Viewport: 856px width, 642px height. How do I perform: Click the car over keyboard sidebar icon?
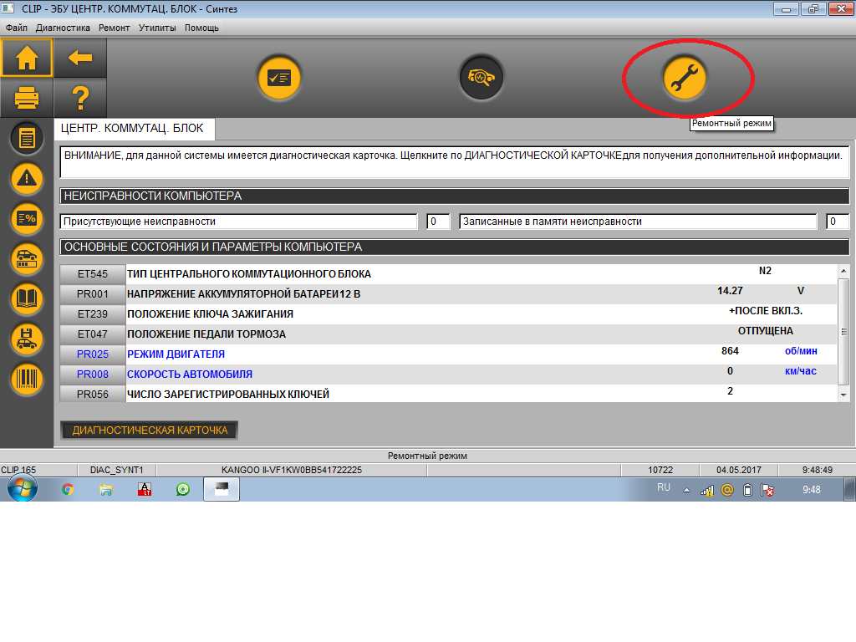(x=27, y=259)
